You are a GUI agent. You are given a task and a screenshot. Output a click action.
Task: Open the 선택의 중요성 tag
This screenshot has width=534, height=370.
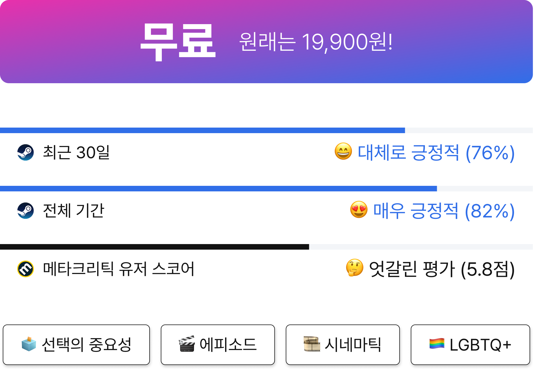click(76, 344)
